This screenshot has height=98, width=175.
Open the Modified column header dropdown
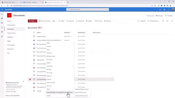68,33
